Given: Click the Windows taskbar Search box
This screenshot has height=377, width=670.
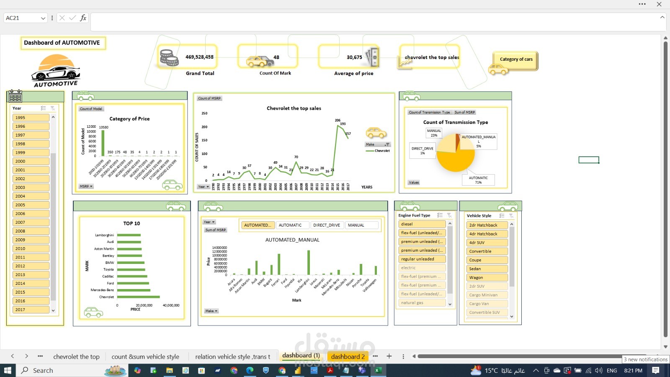Looking at the screenshot, I should (x=71, y=370).
